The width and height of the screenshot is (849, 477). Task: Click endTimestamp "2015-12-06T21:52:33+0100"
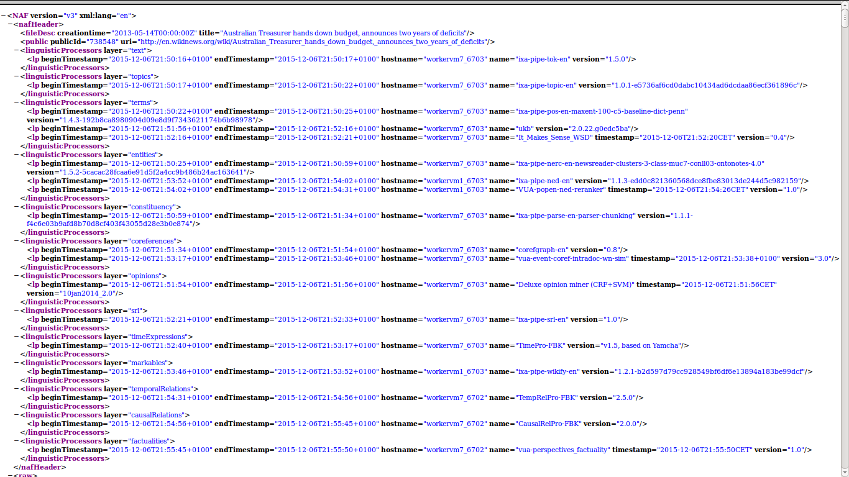[x=326, y=319]
